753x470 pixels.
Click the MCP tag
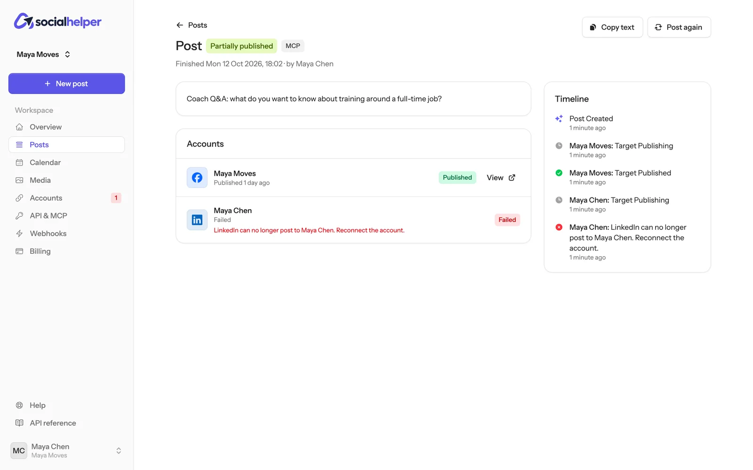pyautogui.click(x=293, y=46)
